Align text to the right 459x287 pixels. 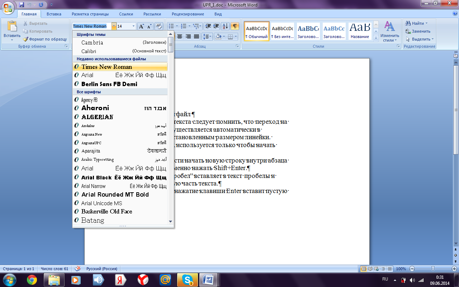tap(188, 37)
